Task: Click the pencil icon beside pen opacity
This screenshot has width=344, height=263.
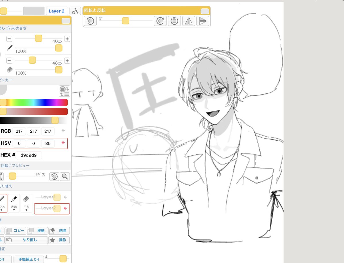Action: coord(10,48)
